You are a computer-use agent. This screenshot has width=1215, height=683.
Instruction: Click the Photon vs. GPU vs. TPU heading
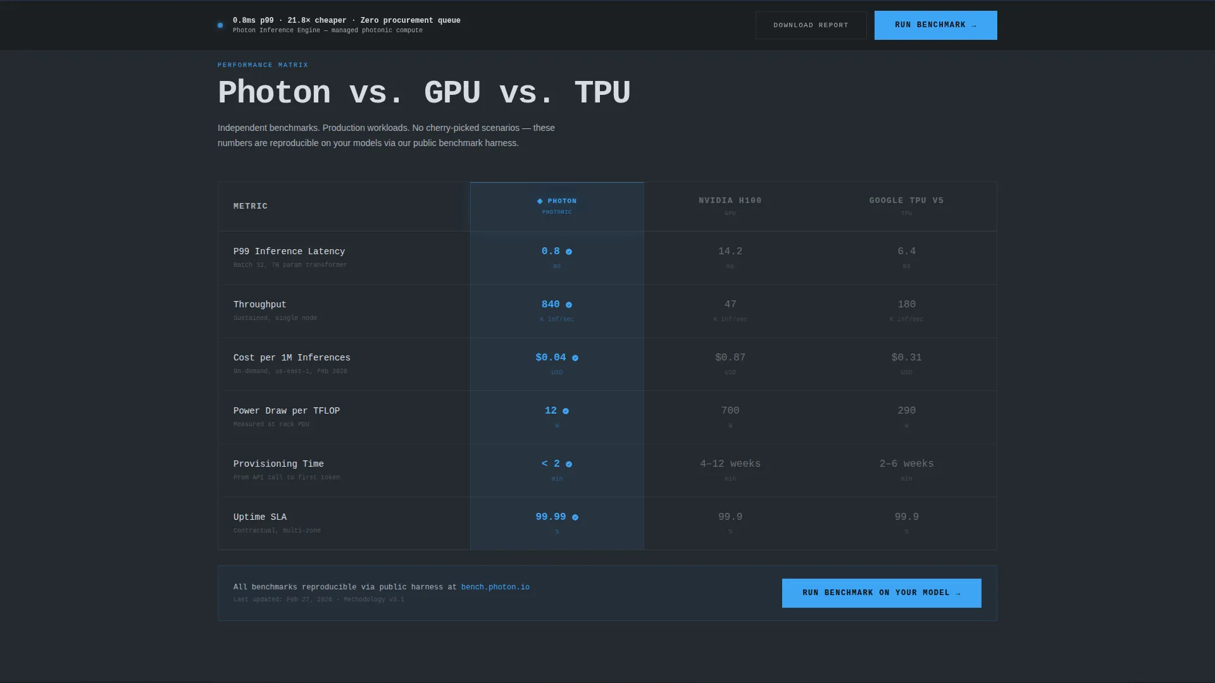[x=424, y=93]
